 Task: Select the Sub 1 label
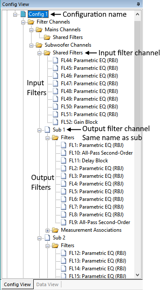tap(59, 130)
